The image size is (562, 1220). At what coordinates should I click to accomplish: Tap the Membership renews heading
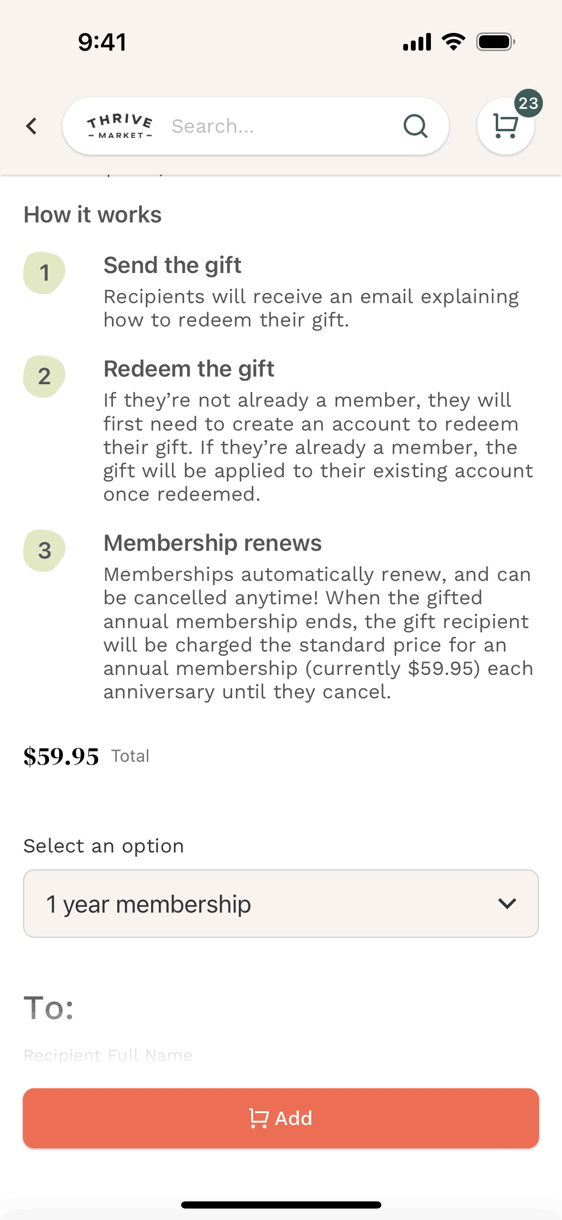213,543
